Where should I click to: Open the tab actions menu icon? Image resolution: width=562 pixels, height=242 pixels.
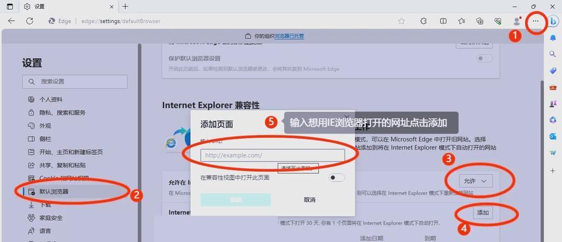click(10, 7)
